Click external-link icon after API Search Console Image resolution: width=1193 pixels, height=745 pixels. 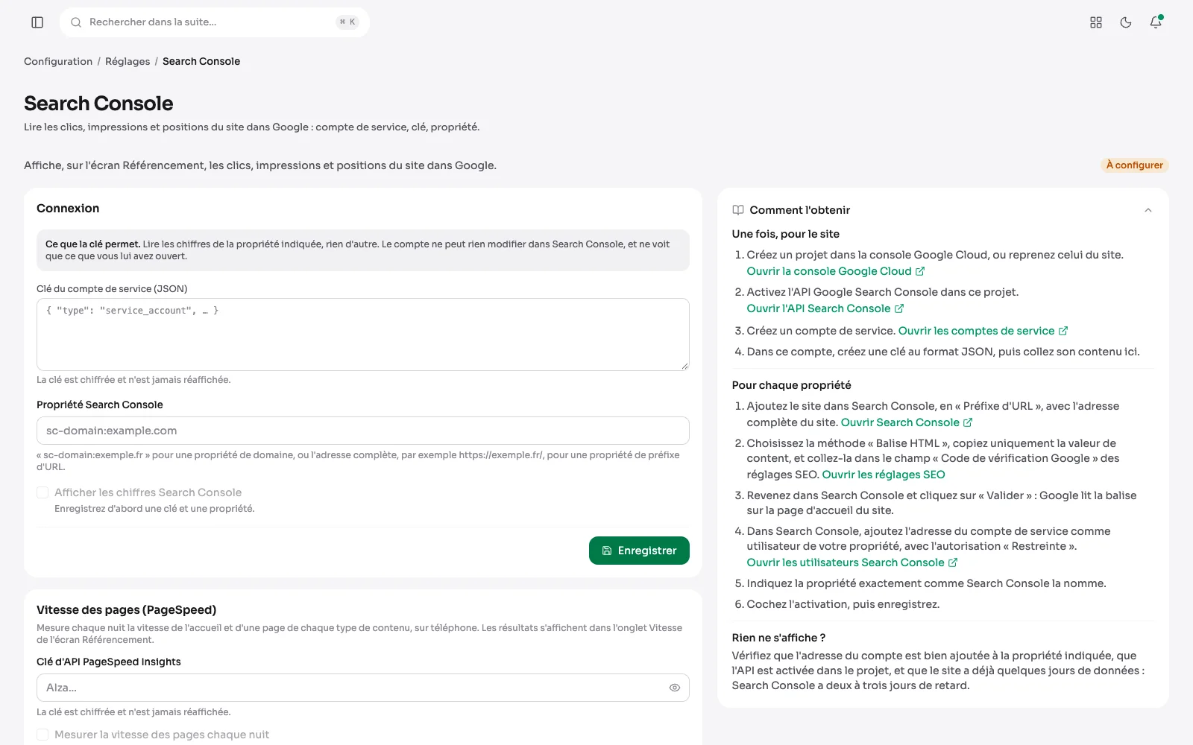(899, 308)
